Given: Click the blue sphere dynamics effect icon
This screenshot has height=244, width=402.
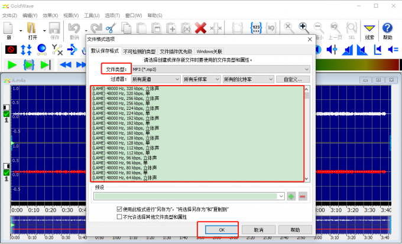Looking at the screenshot, I should [x=41, y=50].
